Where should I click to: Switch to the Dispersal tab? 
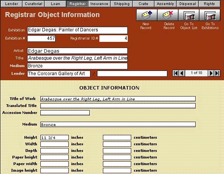coord(188,4)
